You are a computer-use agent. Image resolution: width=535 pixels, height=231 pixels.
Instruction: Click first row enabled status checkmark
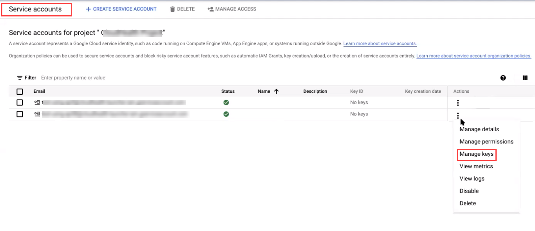(x=226, y=103)
